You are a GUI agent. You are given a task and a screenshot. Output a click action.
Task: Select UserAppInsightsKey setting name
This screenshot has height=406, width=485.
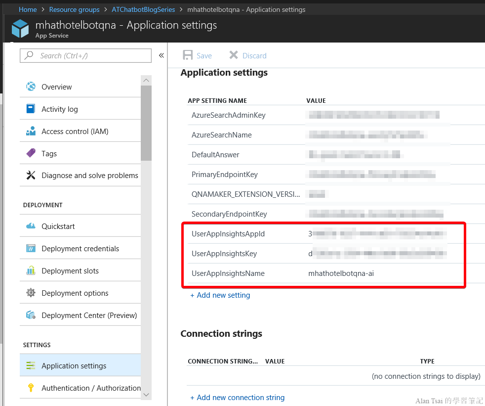(224, 254)
